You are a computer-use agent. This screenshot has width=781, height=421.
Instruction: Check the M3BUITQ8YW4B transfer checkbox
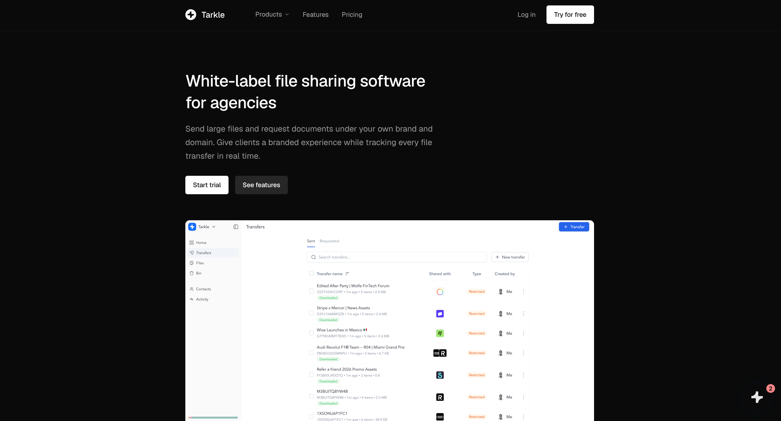311,397
